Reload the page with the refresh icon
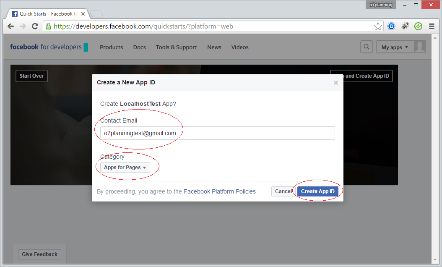Viewport: 442px width, 267px height. [35, 26]
